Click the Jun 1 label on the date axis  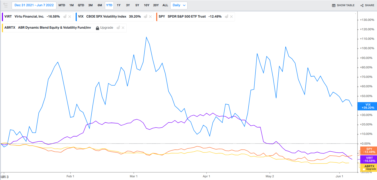tap(339, 176)
